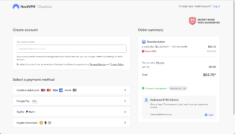Open the Terms of Service link
The width and height of the screenshot is (235, 134).
pos(98,64)
